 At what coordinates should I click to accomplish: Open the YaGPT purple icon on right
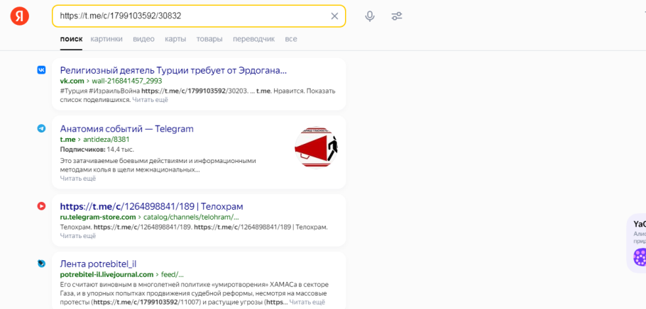(640, 257)
